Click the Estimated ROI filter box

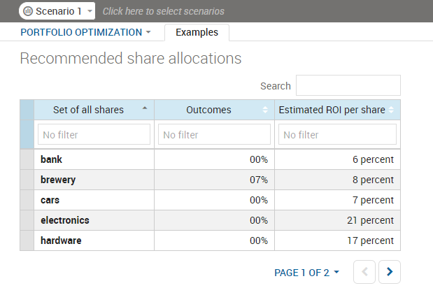pos(337,134)
